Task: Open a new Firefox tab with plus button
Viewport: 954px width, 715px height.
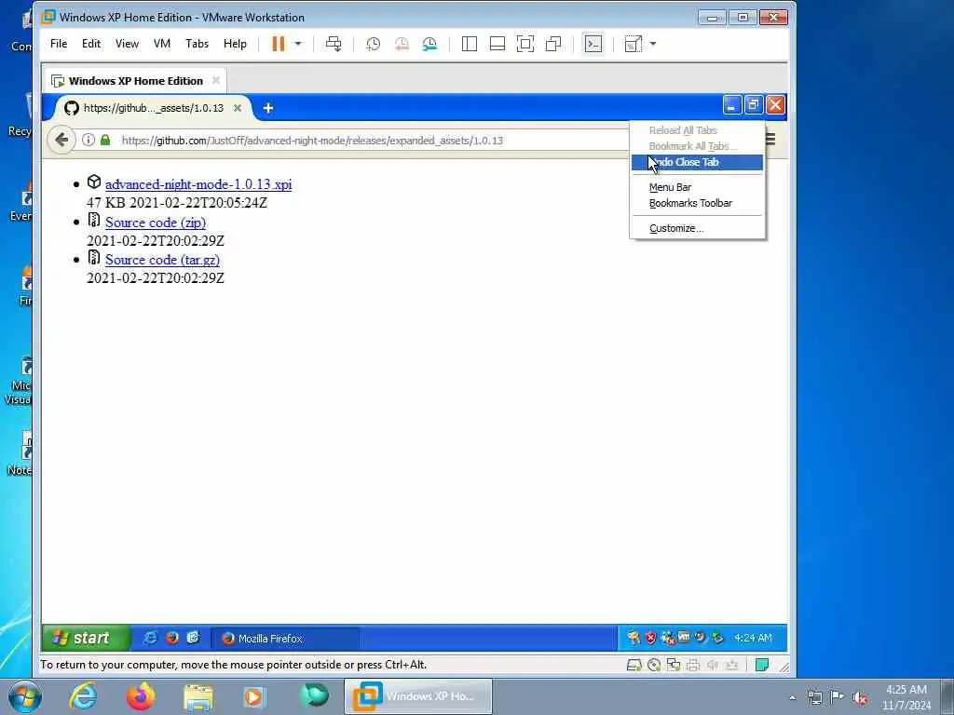Action: tap(267, 108)
